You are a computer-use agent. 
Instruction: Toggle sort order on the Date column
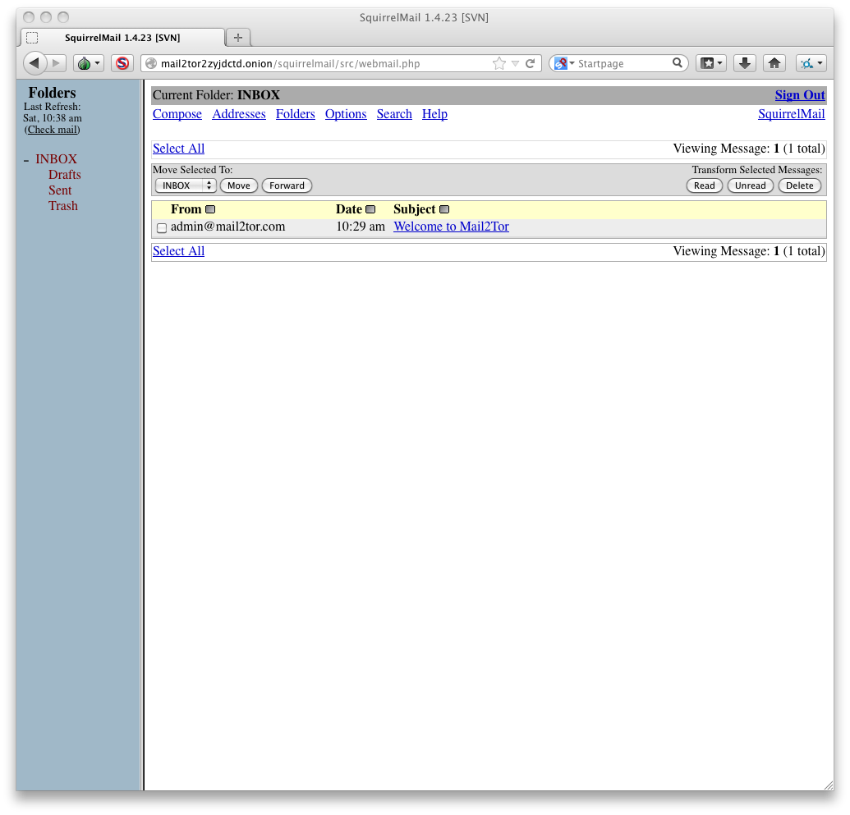(x=370, y=209)
